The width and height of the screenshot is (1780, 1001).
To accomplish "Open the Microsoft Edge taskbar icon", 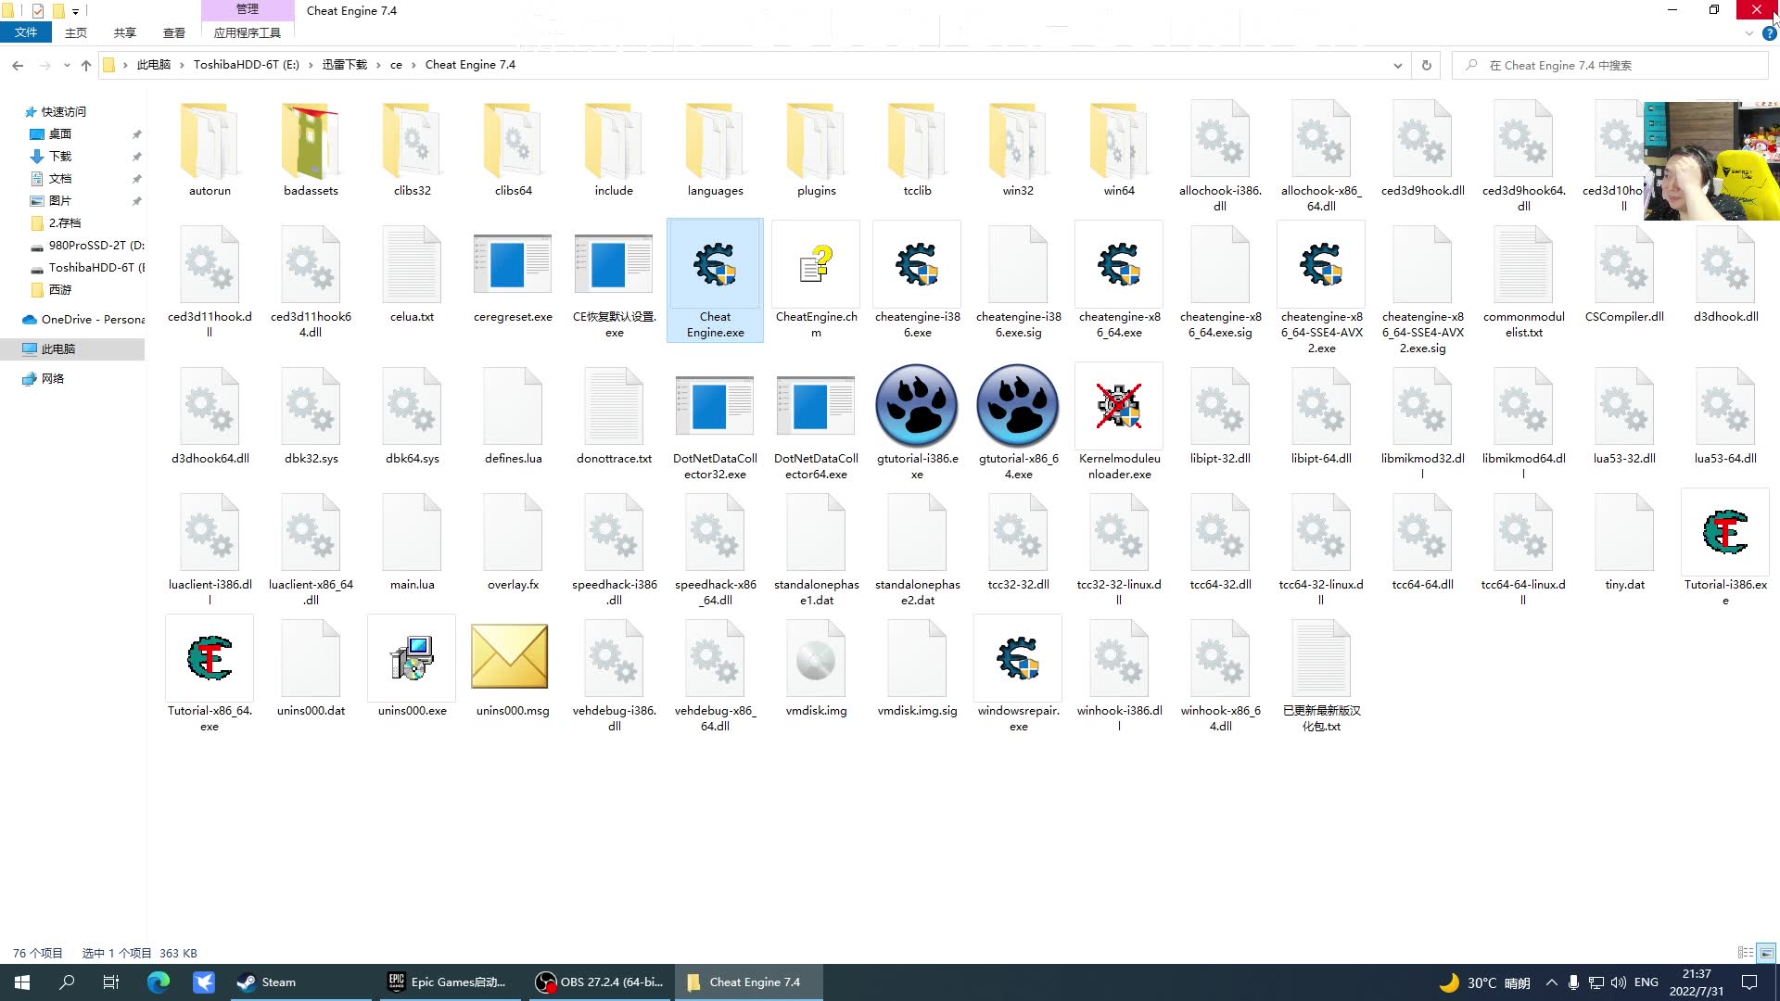I will (x=159, y=982).
